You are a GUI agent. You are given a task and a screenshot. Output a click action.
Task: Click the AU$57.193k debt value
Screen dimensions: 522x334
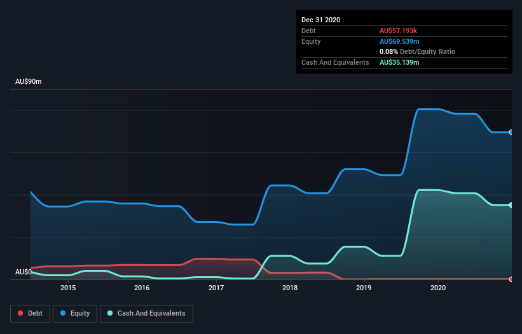pos(398,30)
